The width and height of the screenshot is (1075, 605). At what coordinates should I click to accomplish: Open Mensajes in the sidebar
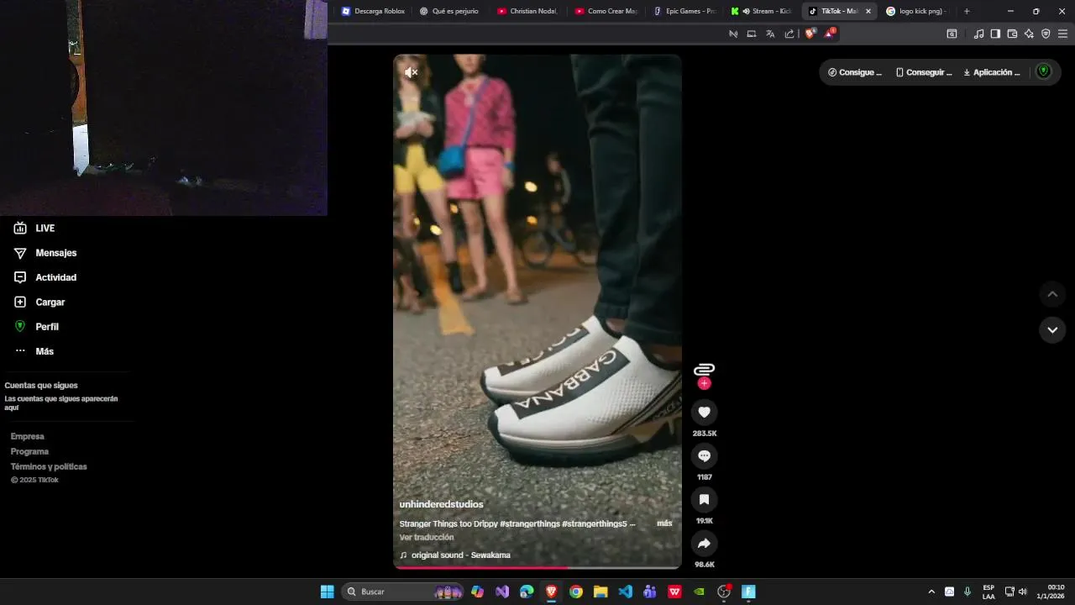tap(45, 253)
